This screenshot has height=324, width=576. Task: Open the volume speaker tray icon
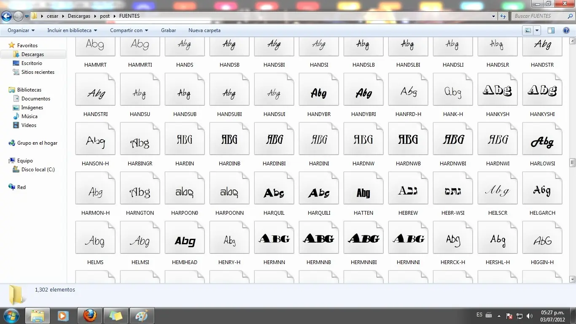coord(529,316)
